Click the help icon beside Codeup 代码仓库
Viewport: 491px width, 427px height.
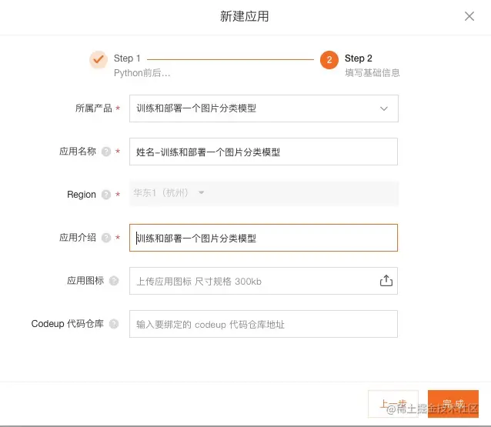(x=114, y=324)
